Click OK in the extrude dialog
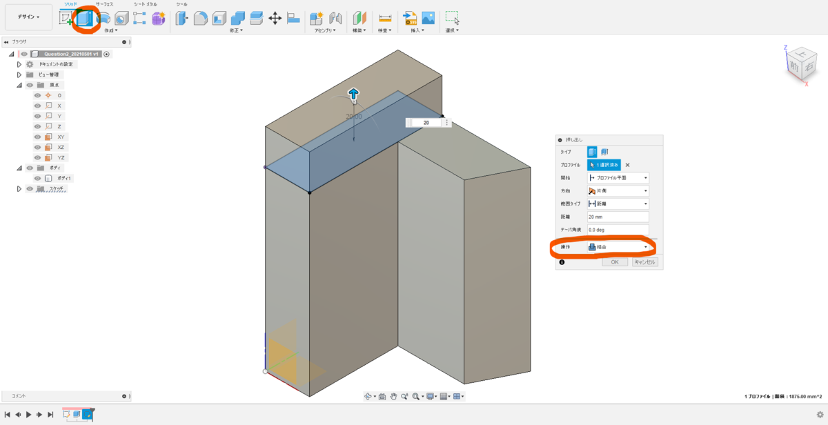The height and width of the screenshot is (425, 828). [x=615, y=262]
